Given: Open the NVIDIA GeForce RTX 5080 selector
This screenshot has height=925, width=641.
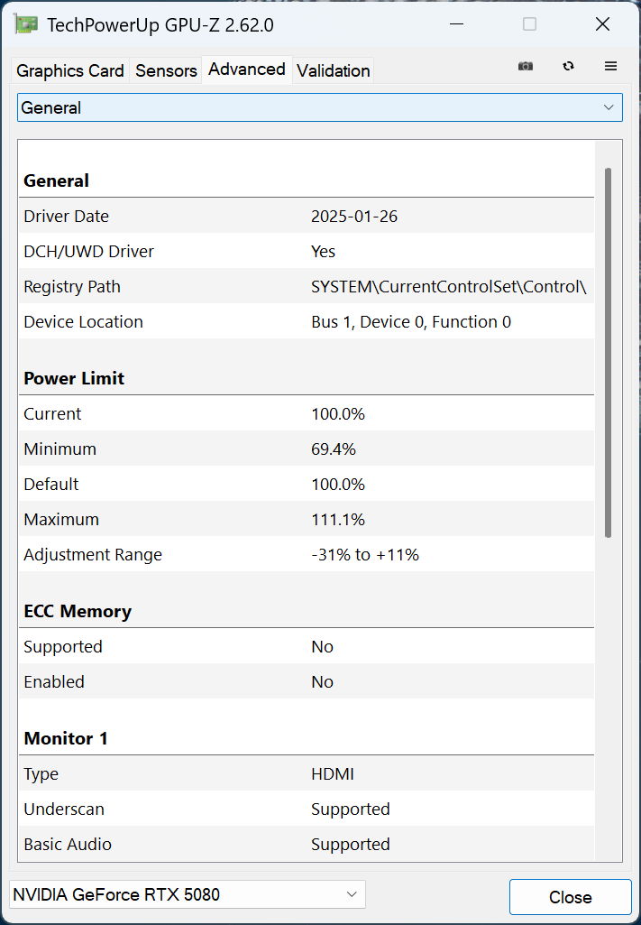Looking at the screenshot, I should 188,894.
